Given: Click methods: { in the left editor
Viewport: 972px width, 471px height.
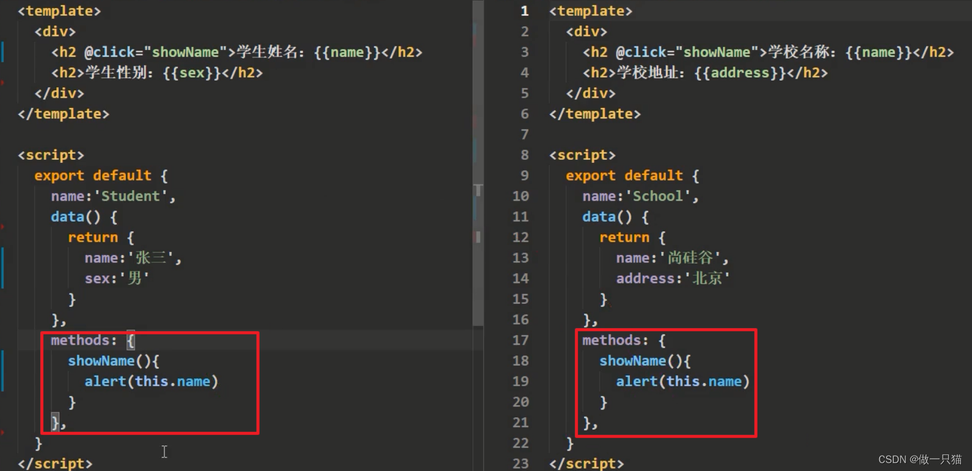Looking at the screenshot, I should tap(93, 340).
